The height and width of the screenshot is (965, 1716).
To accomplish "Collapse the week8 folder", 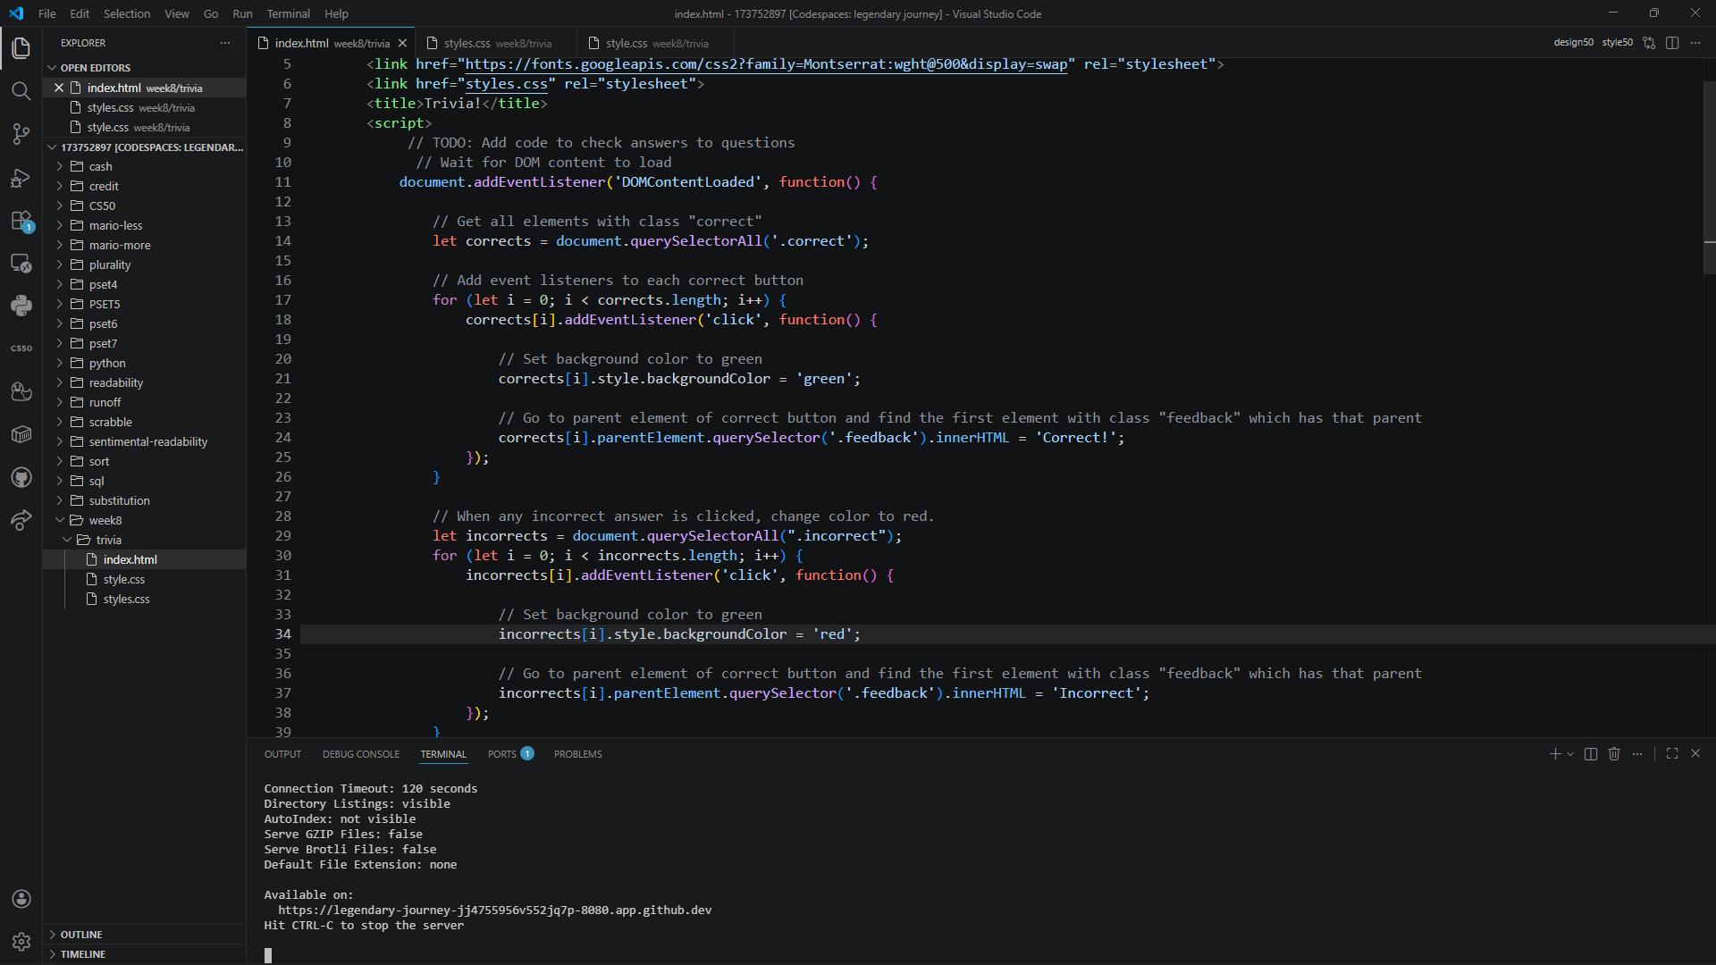I will coord(105,520).
